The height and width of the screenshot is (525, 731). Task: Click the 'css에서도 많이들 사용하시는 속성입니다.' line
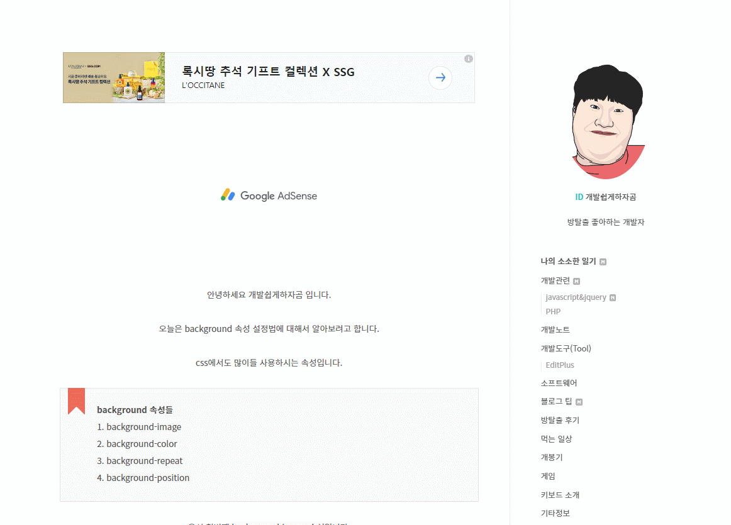point(269,363)
